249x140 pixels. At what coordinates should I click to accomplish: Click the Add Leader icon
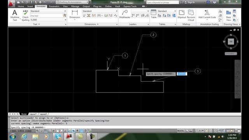pyautogui.click(x=133, y=16)
